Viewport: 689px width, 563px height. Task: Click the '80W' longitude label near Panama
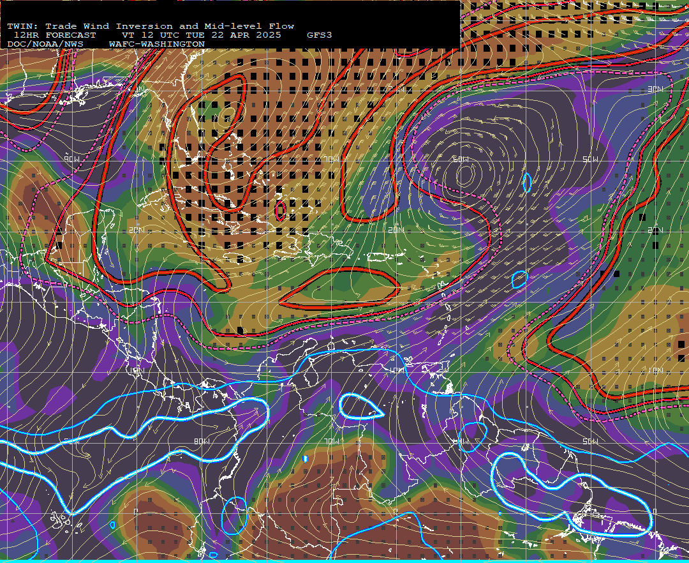(x=201, y=441)
